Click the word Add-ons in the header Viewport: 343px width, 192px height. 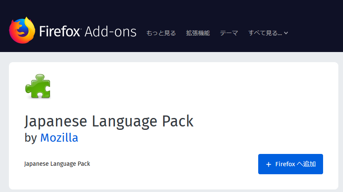point(111,32)
